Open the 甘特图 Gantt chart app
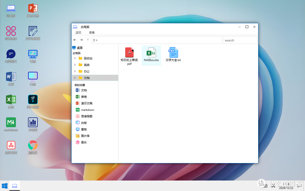This screenshot has width=305, height=191. point(32,122)
